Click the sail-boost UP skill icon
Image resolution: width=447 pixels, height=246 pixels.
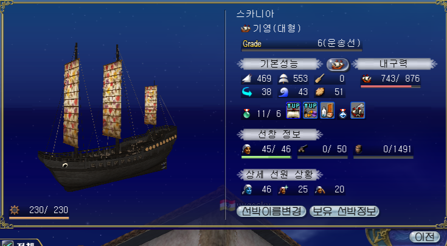coord(293,110)
